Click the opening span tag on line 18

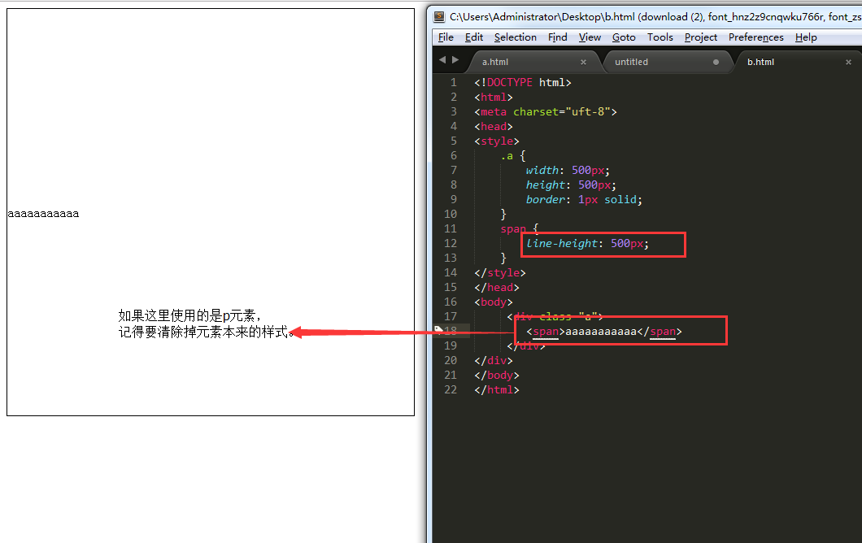click(546, 332)
